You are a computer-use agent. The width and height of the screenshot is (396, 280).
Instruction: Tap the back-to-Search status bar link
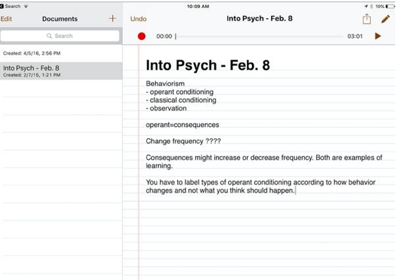coord(10,6)
